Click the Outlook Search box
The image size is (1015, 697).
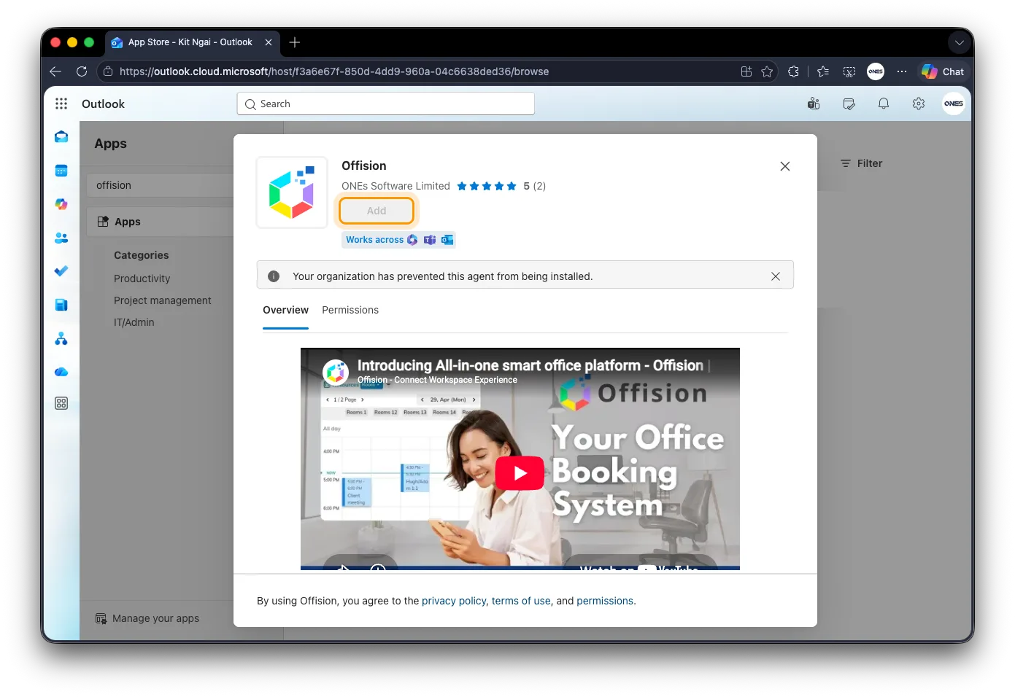385,104
